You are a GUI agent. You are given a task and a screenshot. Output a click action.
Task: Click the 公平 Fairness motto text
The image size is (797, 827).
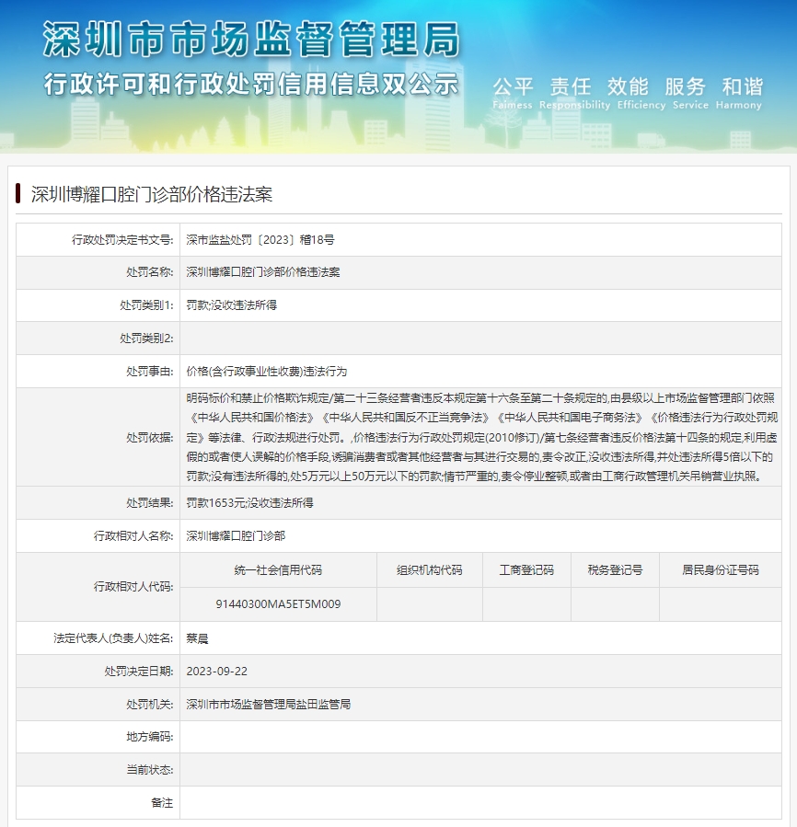pos(513,93)
